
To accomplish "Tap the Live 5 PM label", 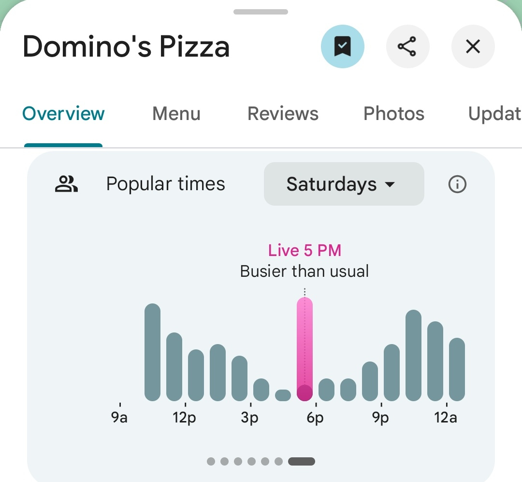I will coord(304,250).
